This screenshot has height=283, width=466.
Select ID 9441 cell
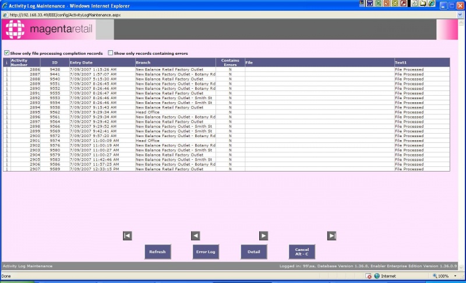pos(55,74)
